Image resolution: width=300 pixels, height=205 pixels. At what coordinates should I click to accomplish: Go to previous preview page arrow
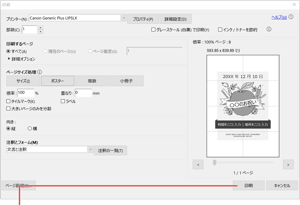198,164
